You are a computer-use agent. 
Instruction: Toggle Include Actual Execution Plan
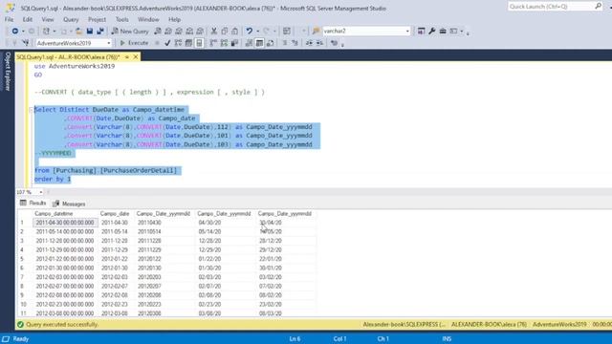click(x=213, y=43)
